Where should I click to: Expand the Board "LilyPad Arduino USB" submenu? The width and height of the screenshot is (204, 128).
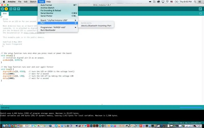[x=58, y=20]
